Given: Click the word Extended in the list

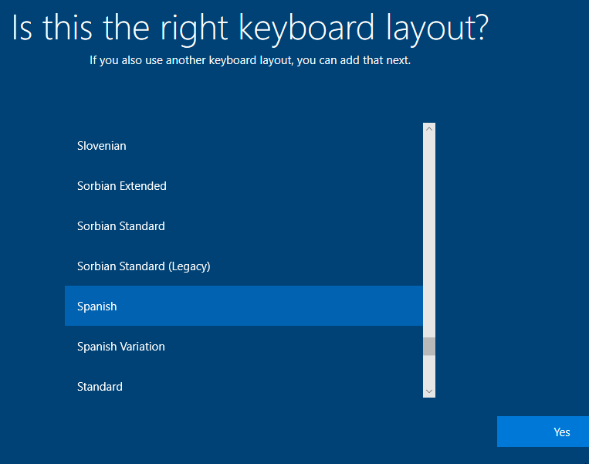Looking at the screenshot, I should [144, 186].
